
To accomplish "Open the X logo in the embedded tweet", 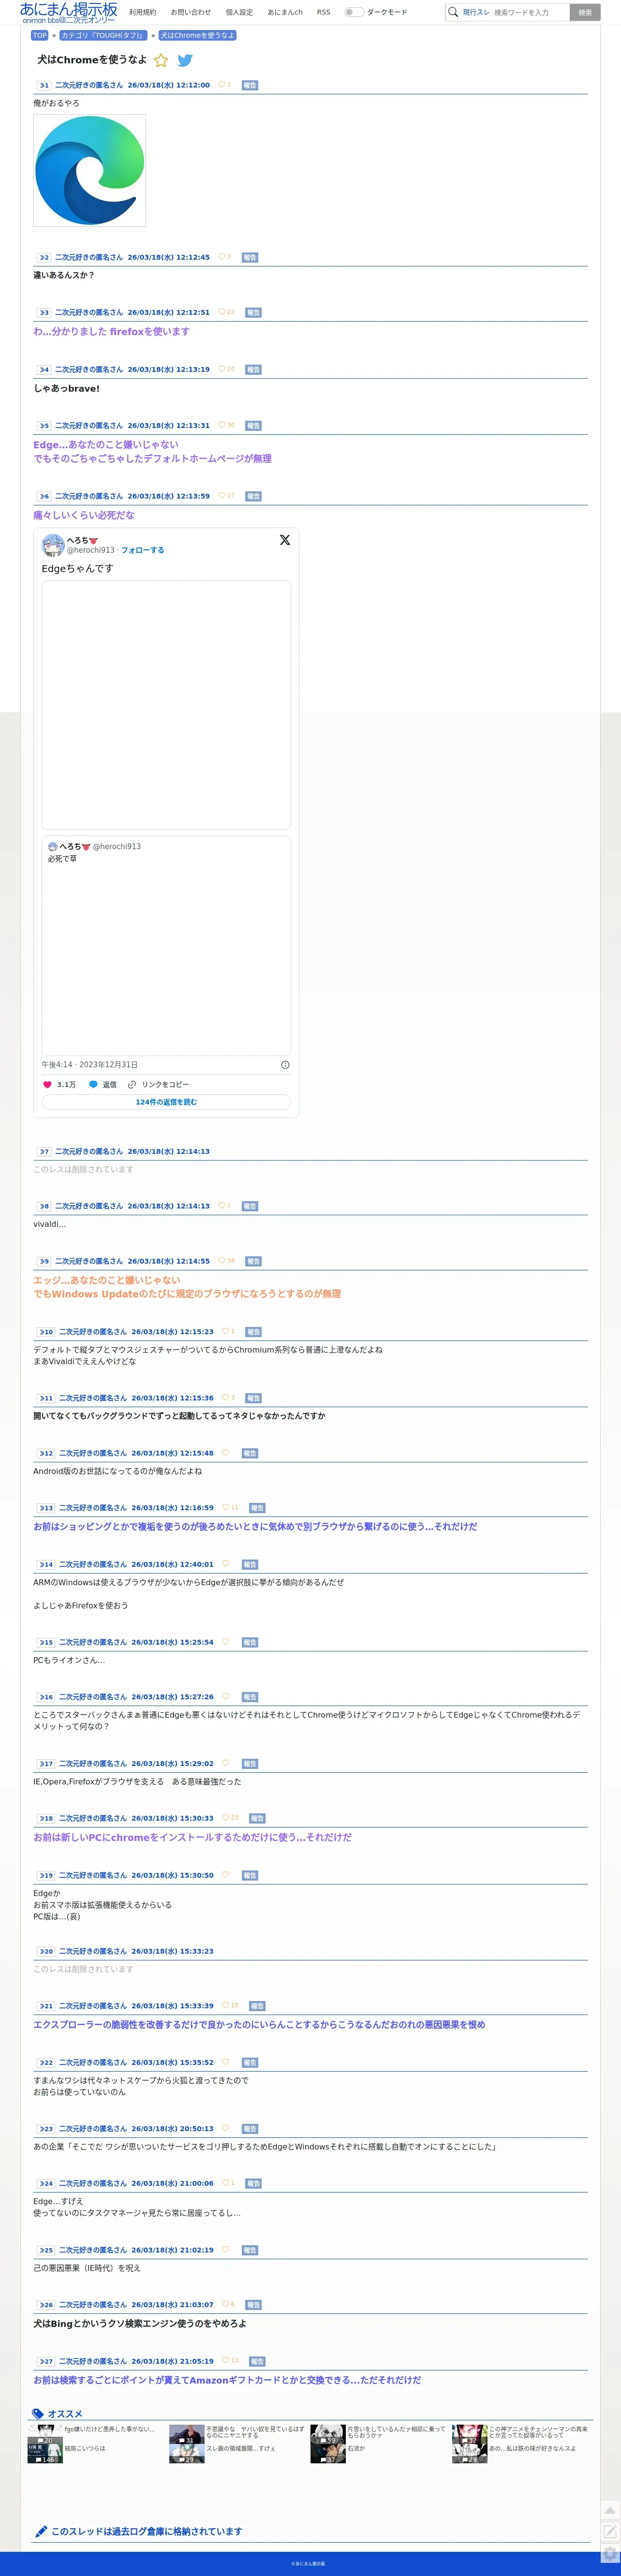I will click(x=285, y=540).
